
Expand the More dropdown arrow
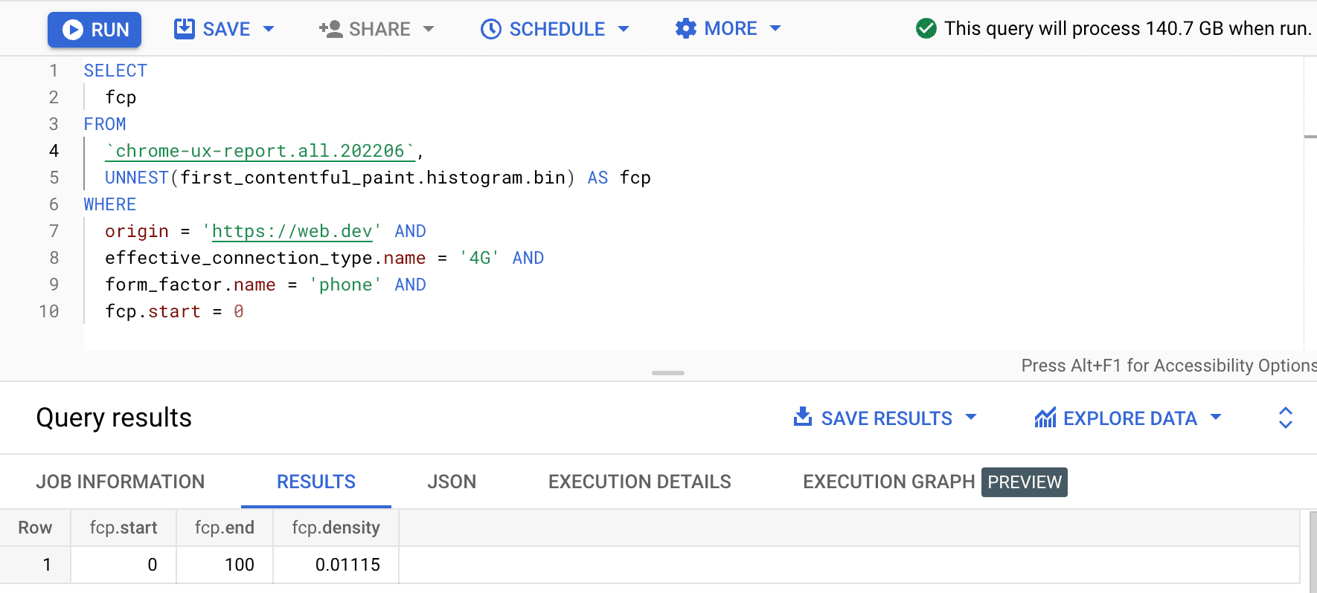775,28
